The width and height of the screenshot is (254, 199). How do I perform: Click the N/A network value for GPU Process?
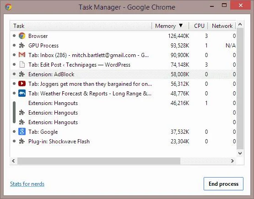pos(231,46)
